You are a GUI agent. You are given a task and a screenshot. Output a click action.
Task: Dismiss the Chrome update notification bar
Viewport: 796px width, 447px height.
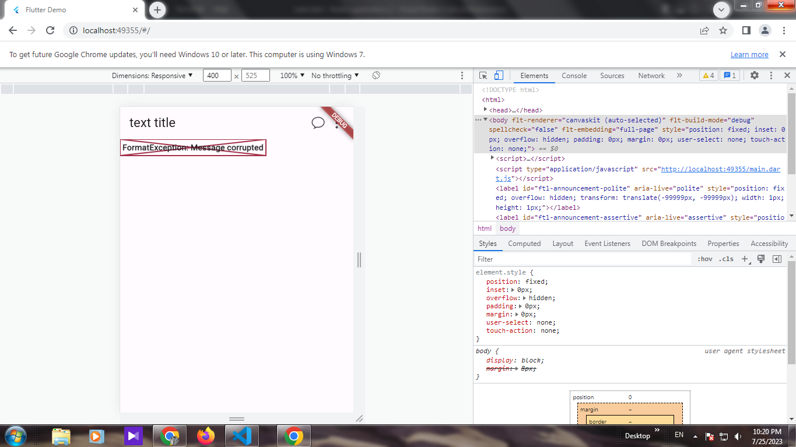pyautogui.click(x=783, y=54)
